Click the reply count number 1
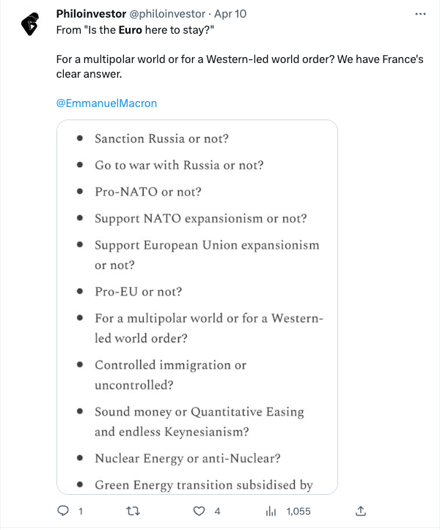The width and height of the screenshot is (440, 530). (80, 511)
